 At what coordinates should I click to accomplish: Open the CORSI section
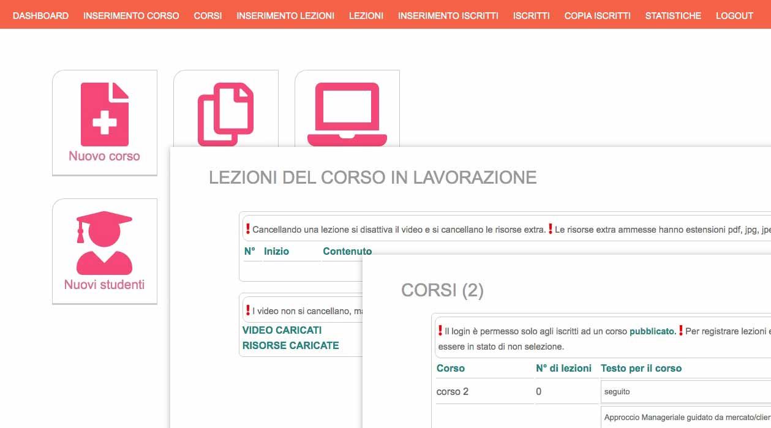click(208, 16)
